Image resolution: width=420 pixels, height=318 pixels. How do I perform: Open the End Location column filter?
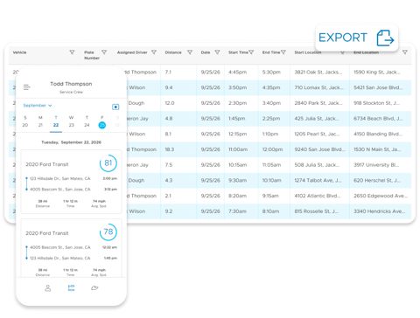405,52
